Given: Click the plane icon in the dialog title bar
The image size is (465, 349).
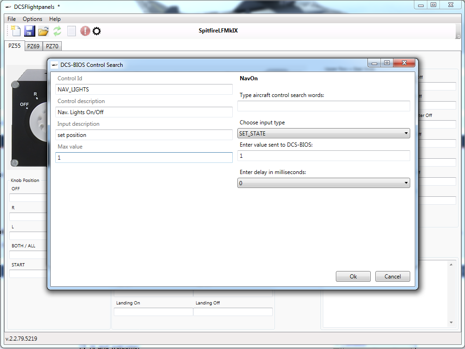Looking at the screenshot, I should click(x=54, y=65).
